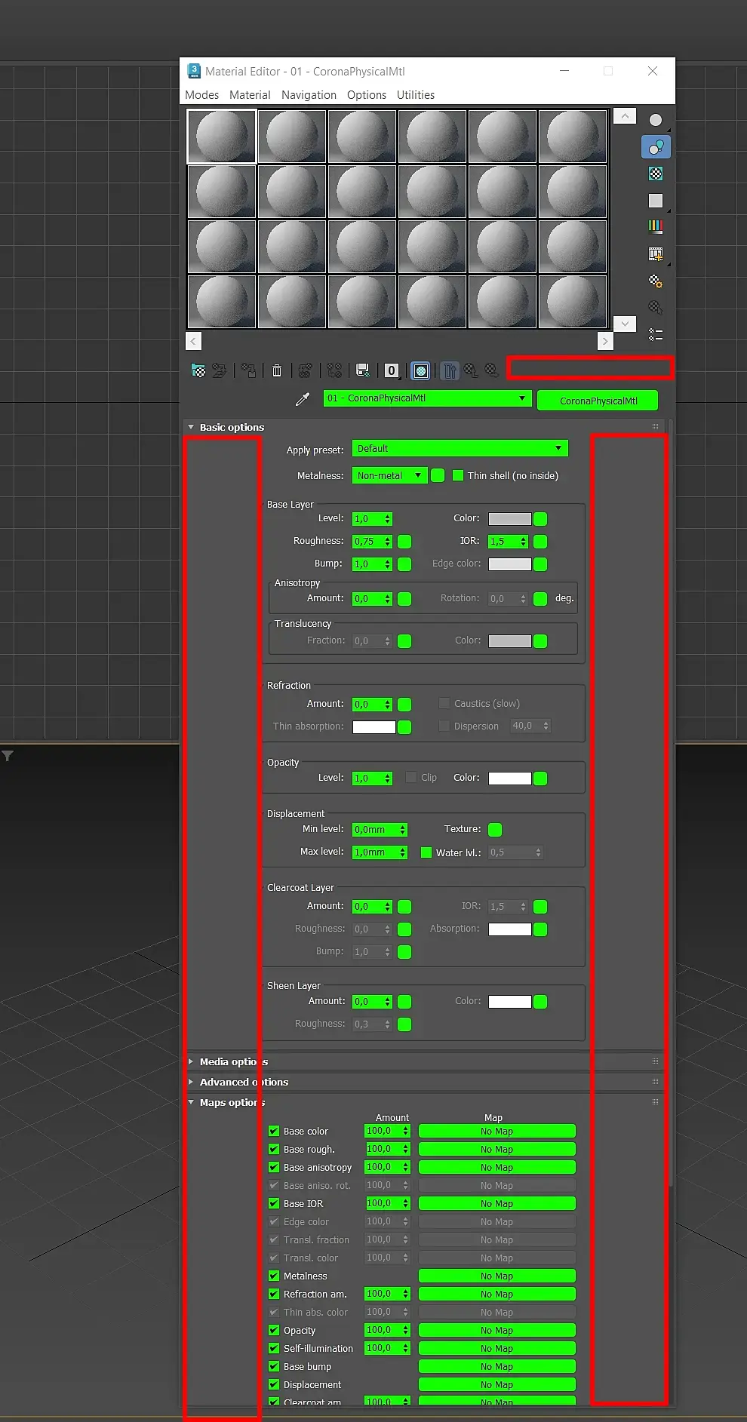Click Base color No Map button
Image resolution: width=747 pixels, height=1422 pixels.
(x=496, y=1131)
